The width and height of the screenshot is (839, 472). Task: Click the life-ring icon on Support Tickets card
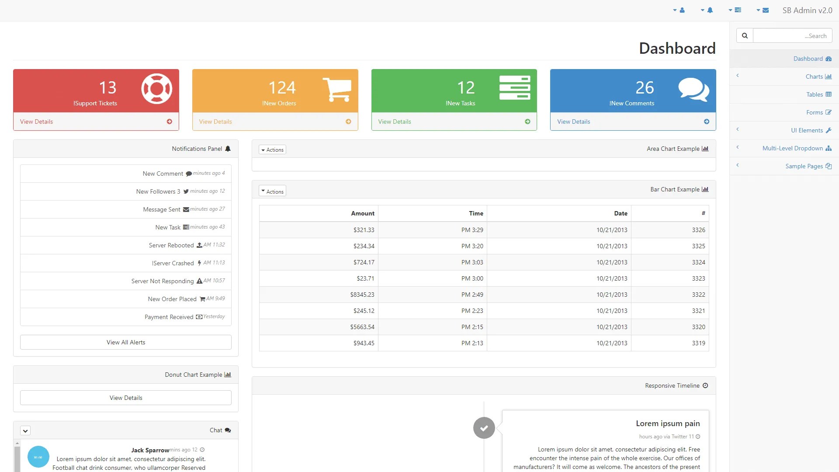point(157,89)
